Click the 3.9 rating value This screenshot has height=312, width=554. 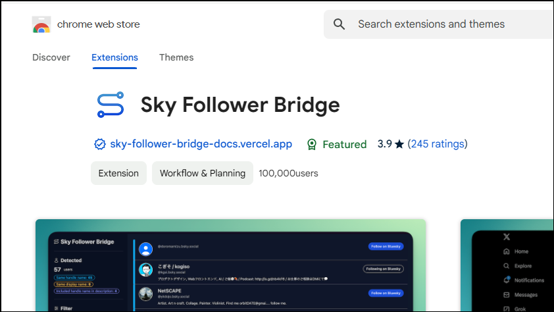pos(384,143)
